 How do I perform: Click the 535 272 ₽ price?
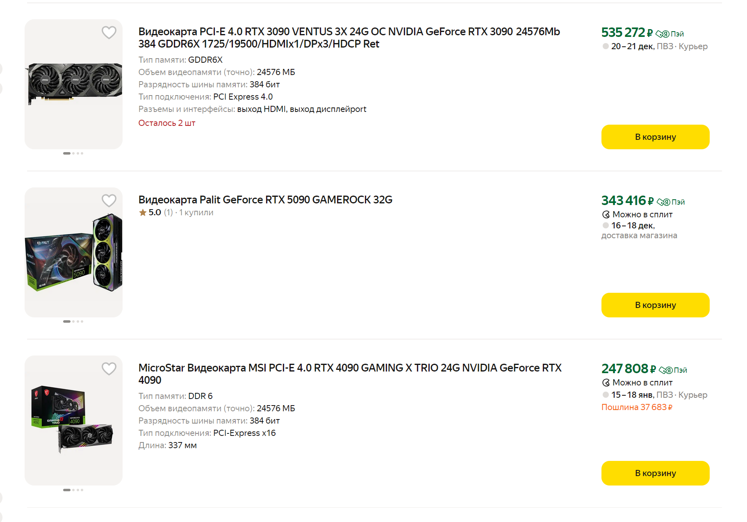click(626, 32)
